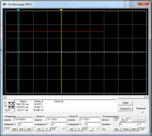152x136 pixels.
Task: Shift cursor T2 left with arrow
Action: pos(9,107)
